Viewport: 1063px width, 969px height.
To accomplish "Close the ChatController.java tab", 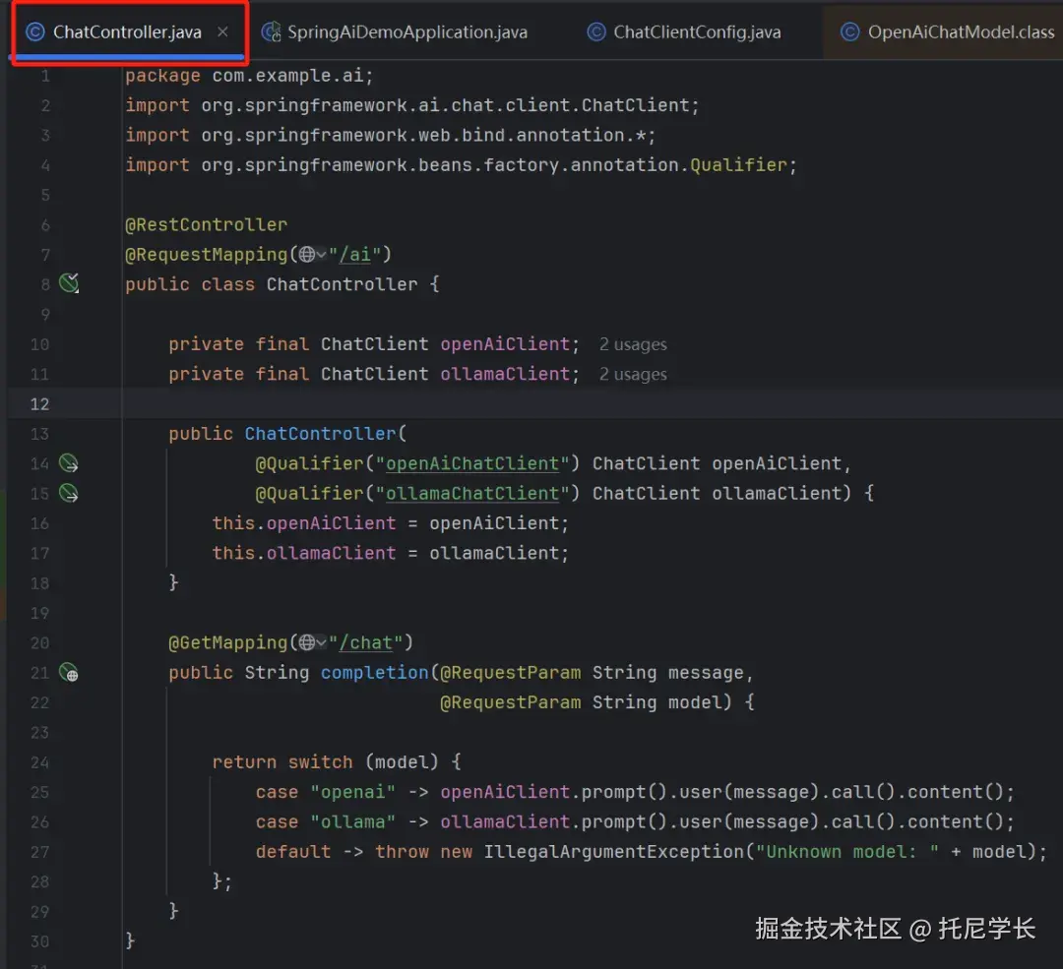I will click(222, 31).
